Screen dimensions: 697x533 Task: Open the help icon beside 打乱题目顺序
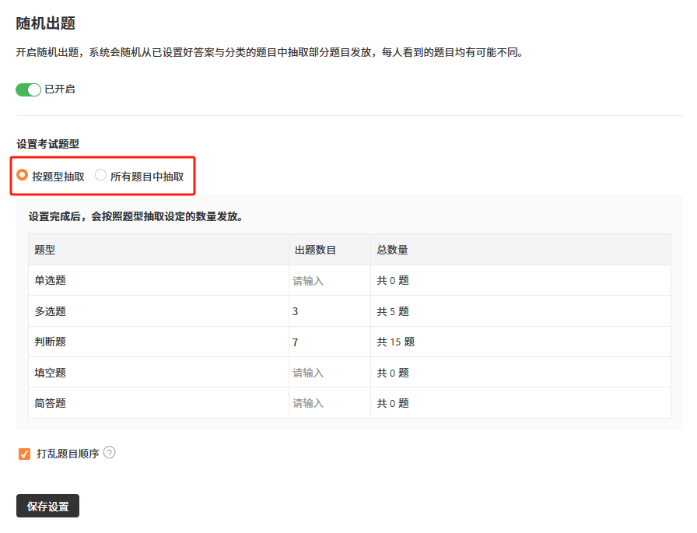click(x=110, y=453)
